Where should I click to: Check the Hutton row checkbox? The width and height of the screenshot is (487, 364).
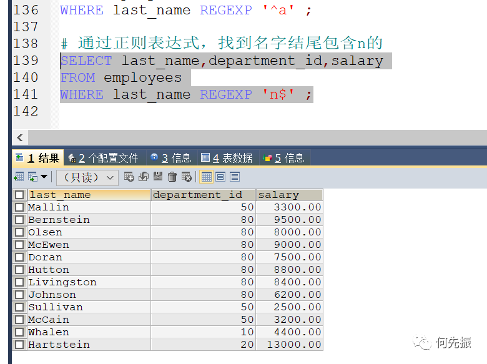(x=19, y=270)
